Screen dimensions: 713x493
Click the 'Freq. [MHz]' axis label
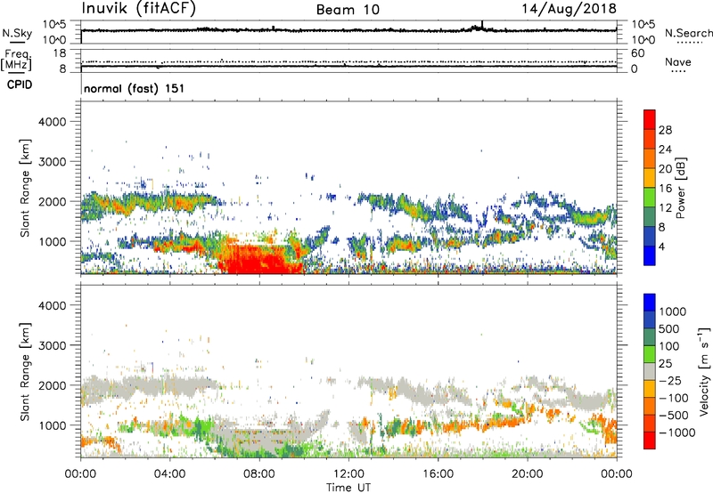(x=16, y=60)
